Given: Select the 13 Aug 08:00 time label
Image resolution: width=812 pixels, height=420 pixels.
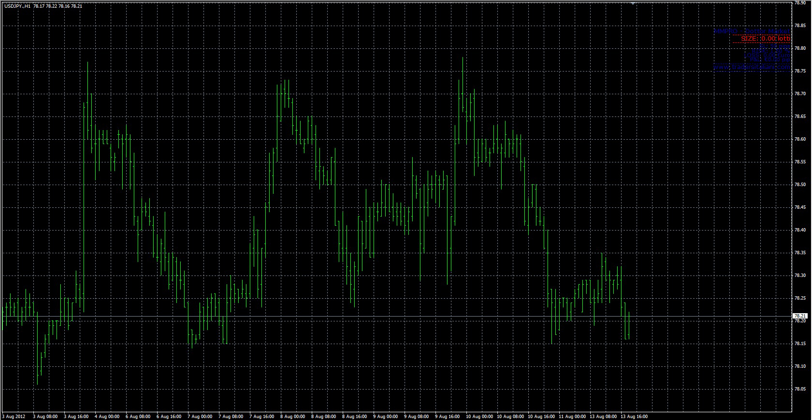Looking at the screenshot, I should coord(603,416).
